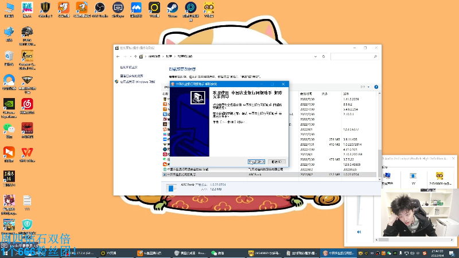Image resolution: width=459 pixels, height=258 pixels.
Task: Click the taskbar clock and date
Action: pyautogui.click(x=437, y=253)
